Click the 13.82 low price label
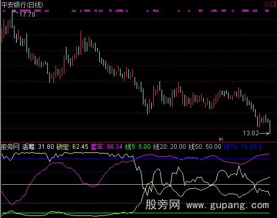Screen dimensions: 277x218 [x=250, y=133]
